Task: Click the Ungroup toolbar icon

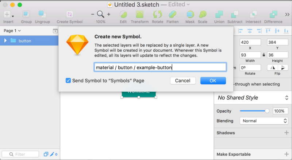Action: tap(42, 15)
